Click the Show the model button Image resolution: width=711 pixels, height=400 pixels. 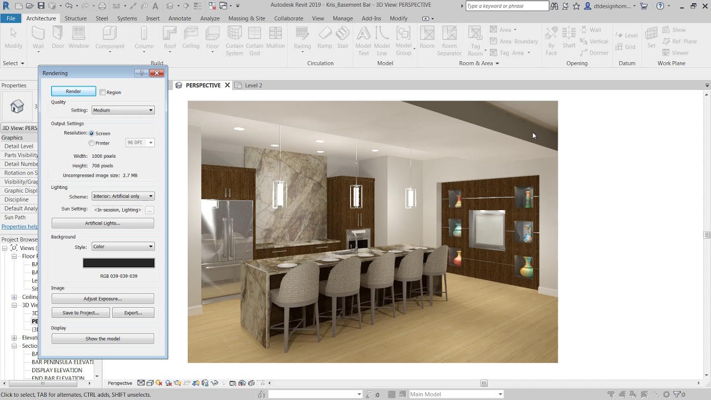pyautogui.click(x=103, y=339)
